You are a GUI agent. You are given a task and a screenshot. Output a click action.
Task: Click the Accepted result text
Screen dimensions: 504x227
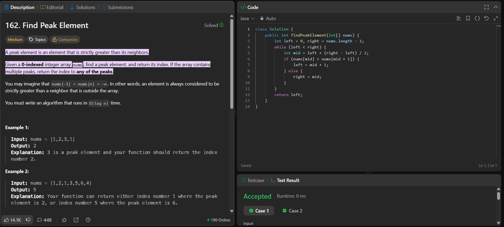tap(257, 196)
